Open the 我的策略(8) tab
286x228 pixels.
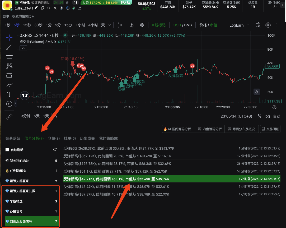coord(109,138)
